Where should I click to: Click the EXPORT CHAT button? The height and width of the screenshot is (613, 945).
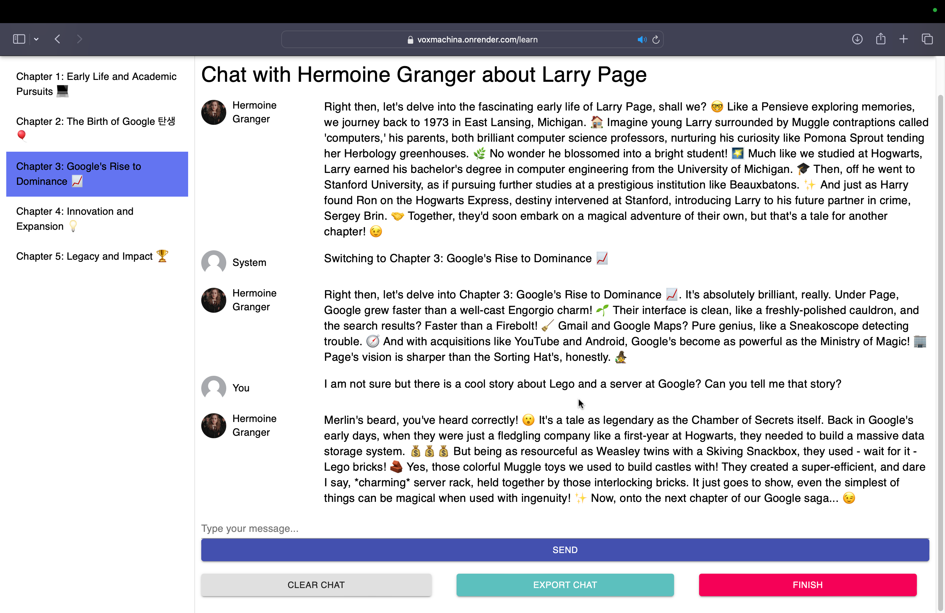click(565, 585)
